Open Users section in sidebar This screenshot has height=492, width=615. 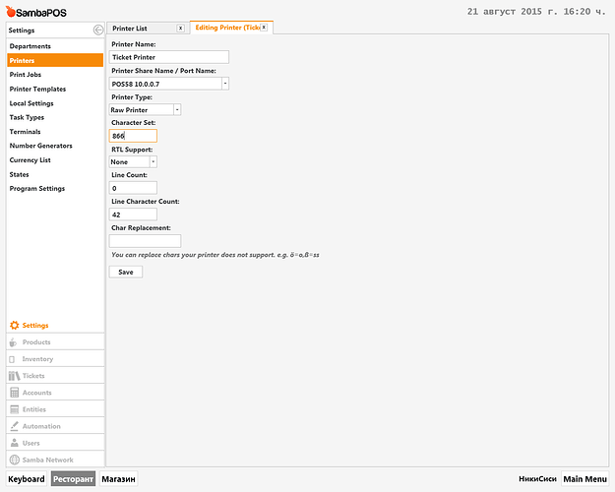pos(55,443)
